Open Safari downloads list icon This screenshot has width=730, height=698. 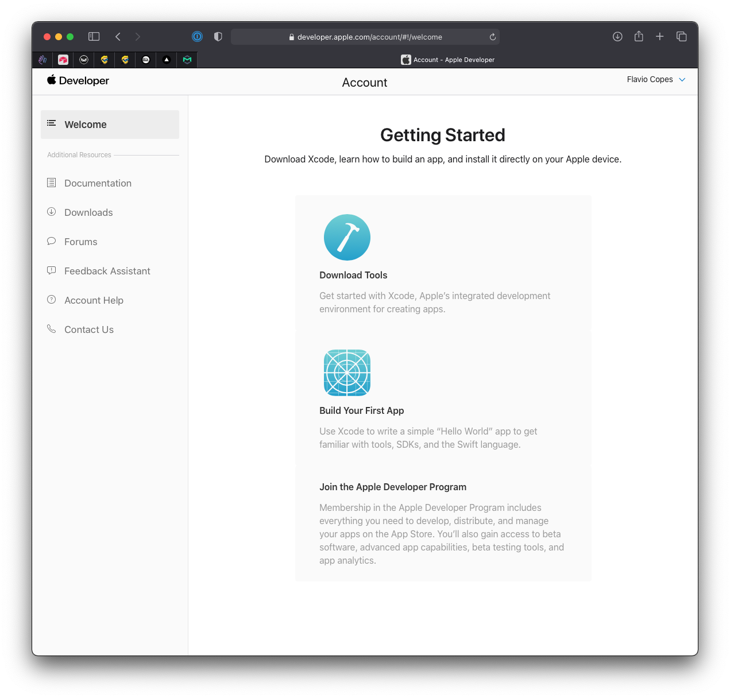pyautogui.click(x=617, y=37)
